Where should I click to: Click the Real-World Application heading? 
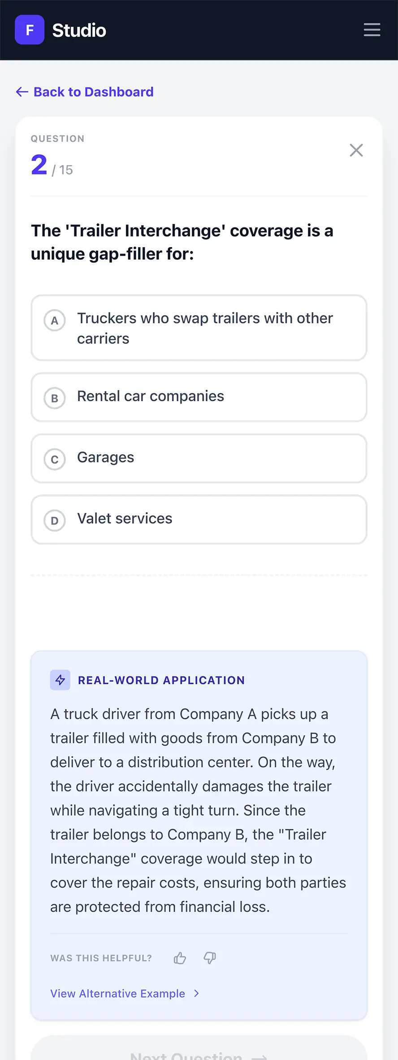pos(161,680)
